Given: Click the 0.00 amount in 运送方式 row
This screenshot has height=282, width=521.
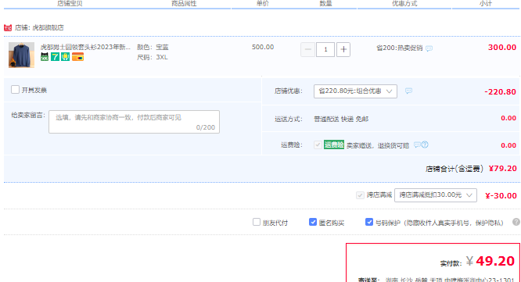Looking at the screenshot, I should pyautogui.click(x=508, y=118).
